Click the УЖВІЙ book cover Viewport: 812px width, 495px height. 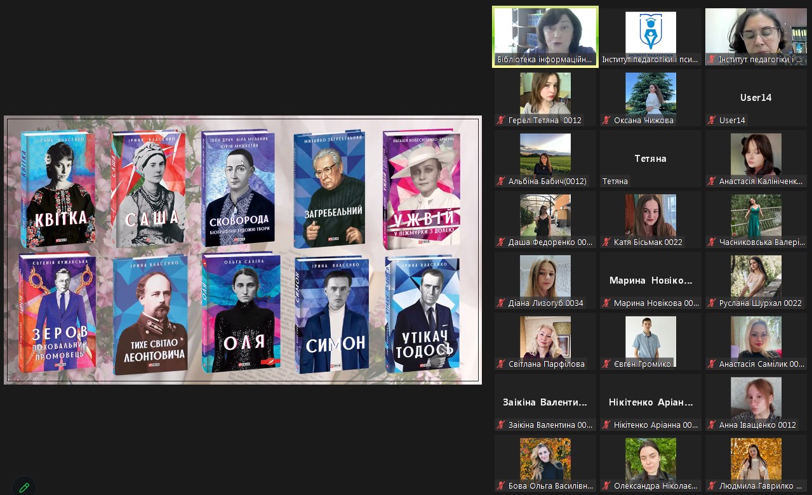(x=421, y=188)
